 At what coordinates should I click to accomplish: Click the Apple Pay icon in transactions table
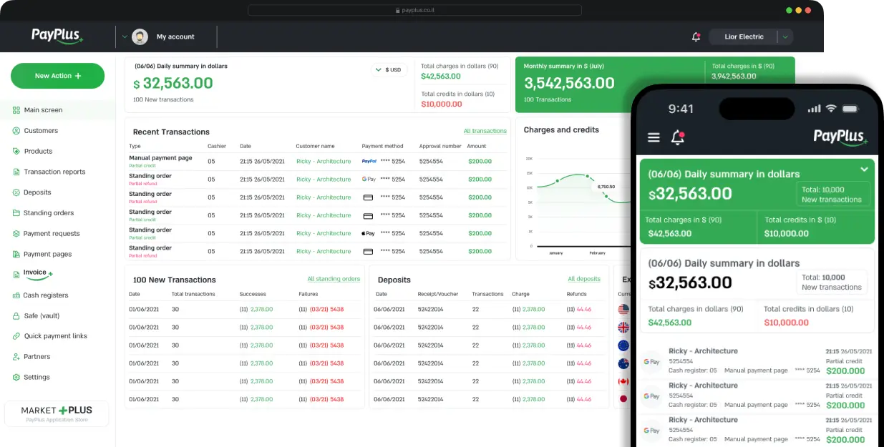tap(369, 234)
